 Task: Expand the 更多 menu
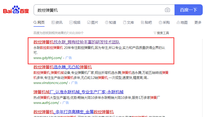(198, 22)
